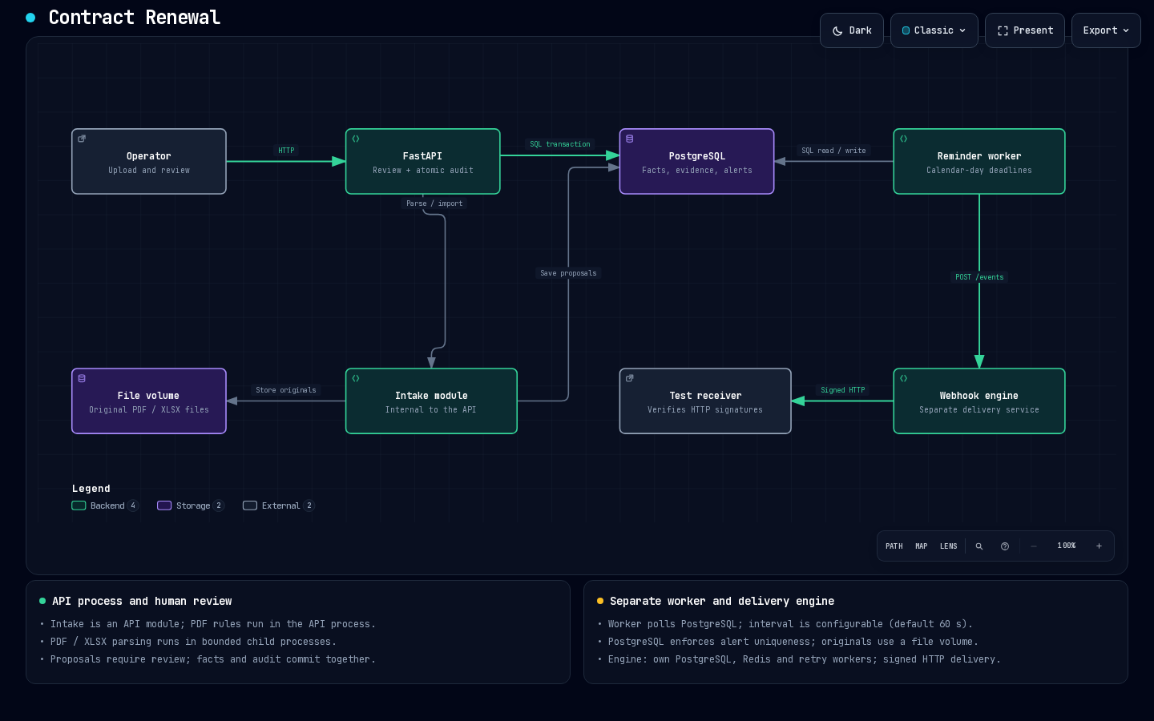Click the external-link icon on Operator node
1154x721 pixels.
[82, 139]
